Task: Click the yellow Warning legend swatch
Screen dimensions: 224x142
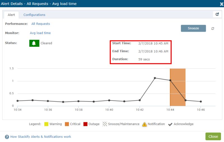Action: pos(46,124)
